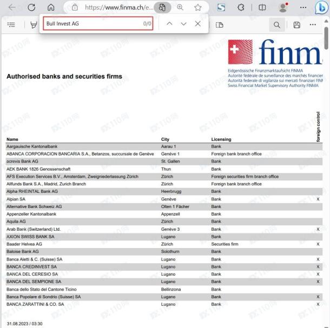Select Appenzeller Kantonalbank entry

point(31,214)
